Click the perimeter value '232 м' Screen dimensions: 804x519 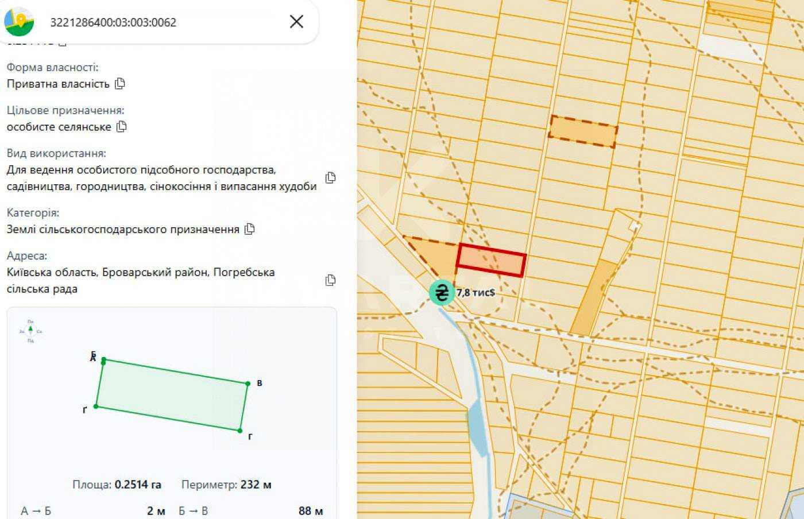pyautogui.click(x=256, y=485)
